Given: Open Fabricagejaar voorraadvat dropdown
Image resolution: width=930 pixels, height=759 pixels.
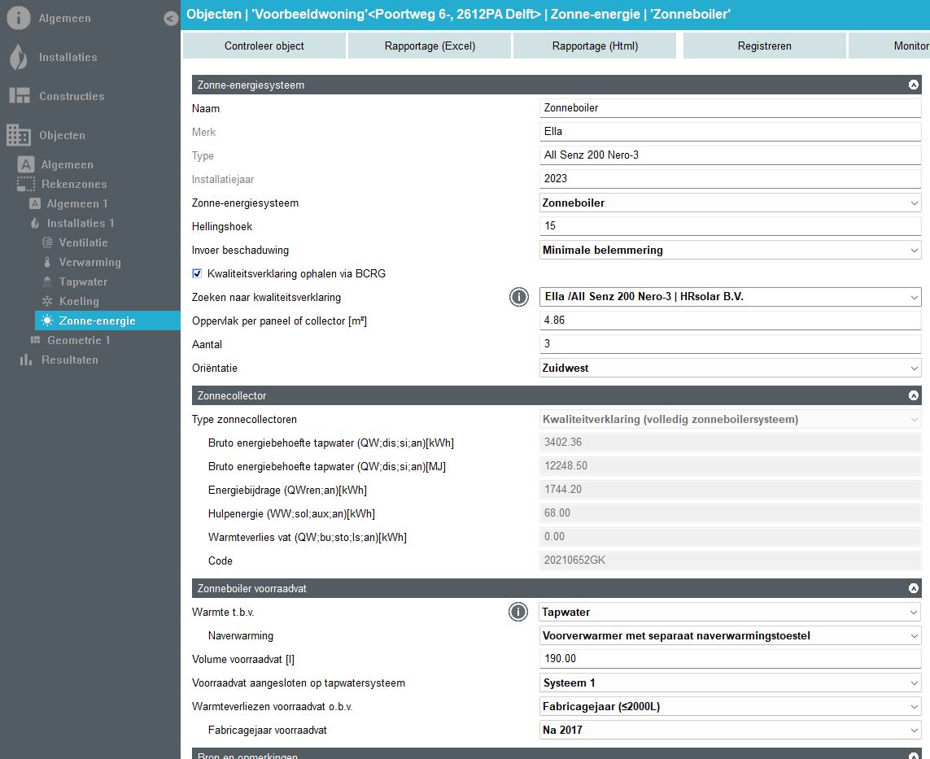Looking at the screenshot, I should coord(730,730).
